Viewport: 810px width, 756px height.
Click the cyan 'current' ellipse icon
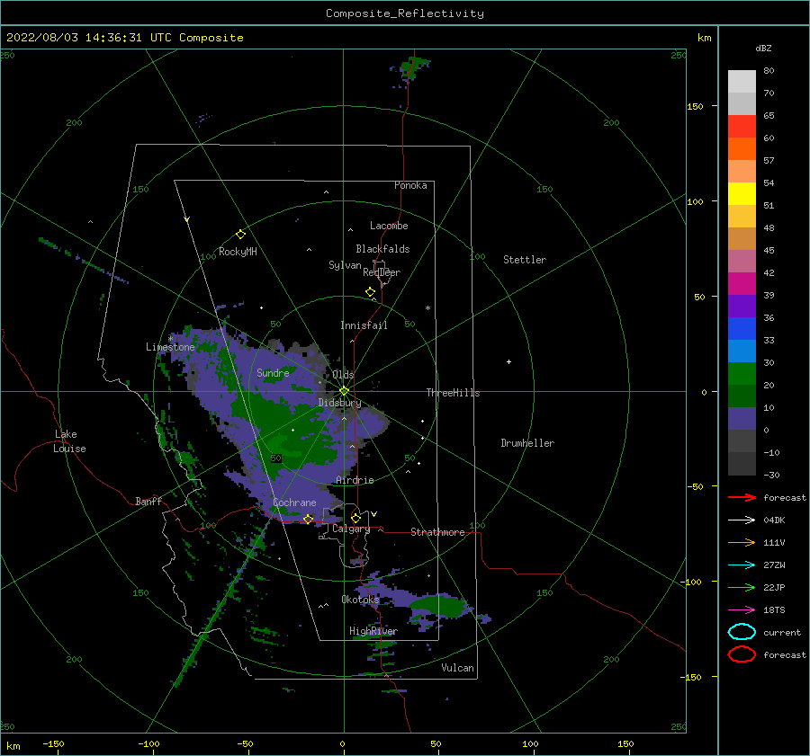742,632
